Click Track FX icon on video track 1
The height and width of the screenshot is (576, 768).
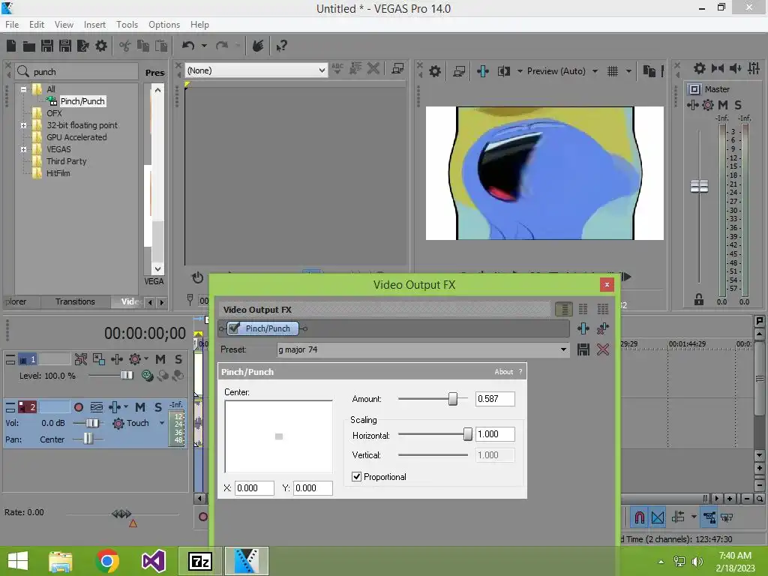click(116, 359)
